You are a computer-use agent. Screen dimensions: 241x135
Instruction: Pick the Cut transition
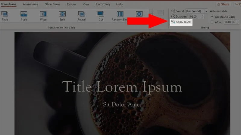101,15
